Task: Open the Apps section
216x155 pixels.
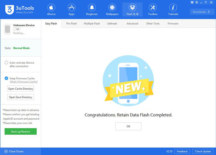Action: coord(71,9)
